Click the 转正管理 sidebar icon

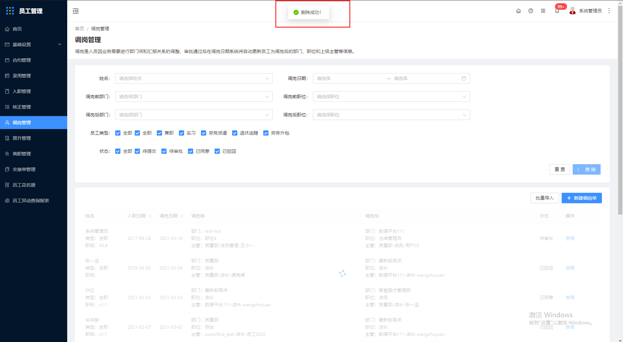click(x=7, y=107)
